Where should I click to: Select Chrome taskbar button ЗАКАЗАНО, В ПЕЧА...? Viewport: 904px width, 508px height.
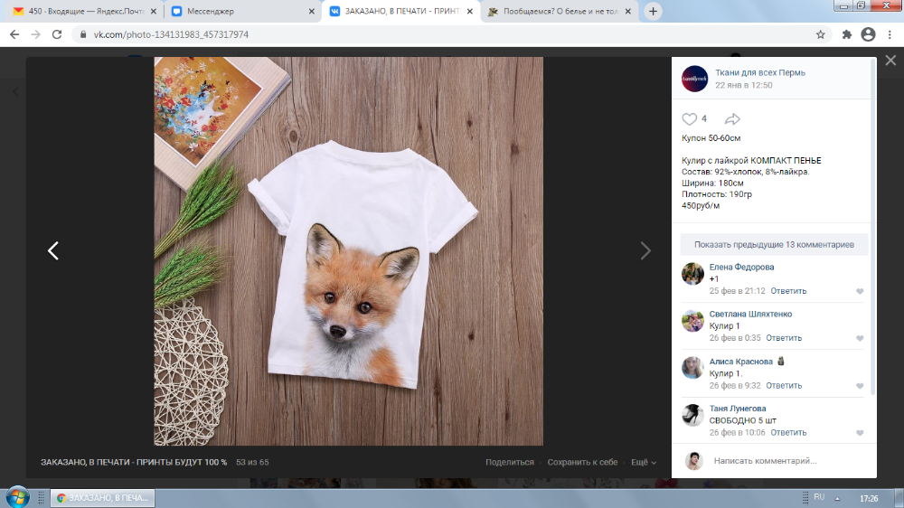coord(103,498)
